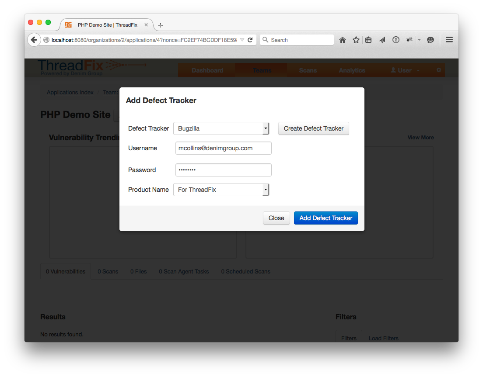Click the paper plane share icon

pyautogui.click(x=382, y=40)
